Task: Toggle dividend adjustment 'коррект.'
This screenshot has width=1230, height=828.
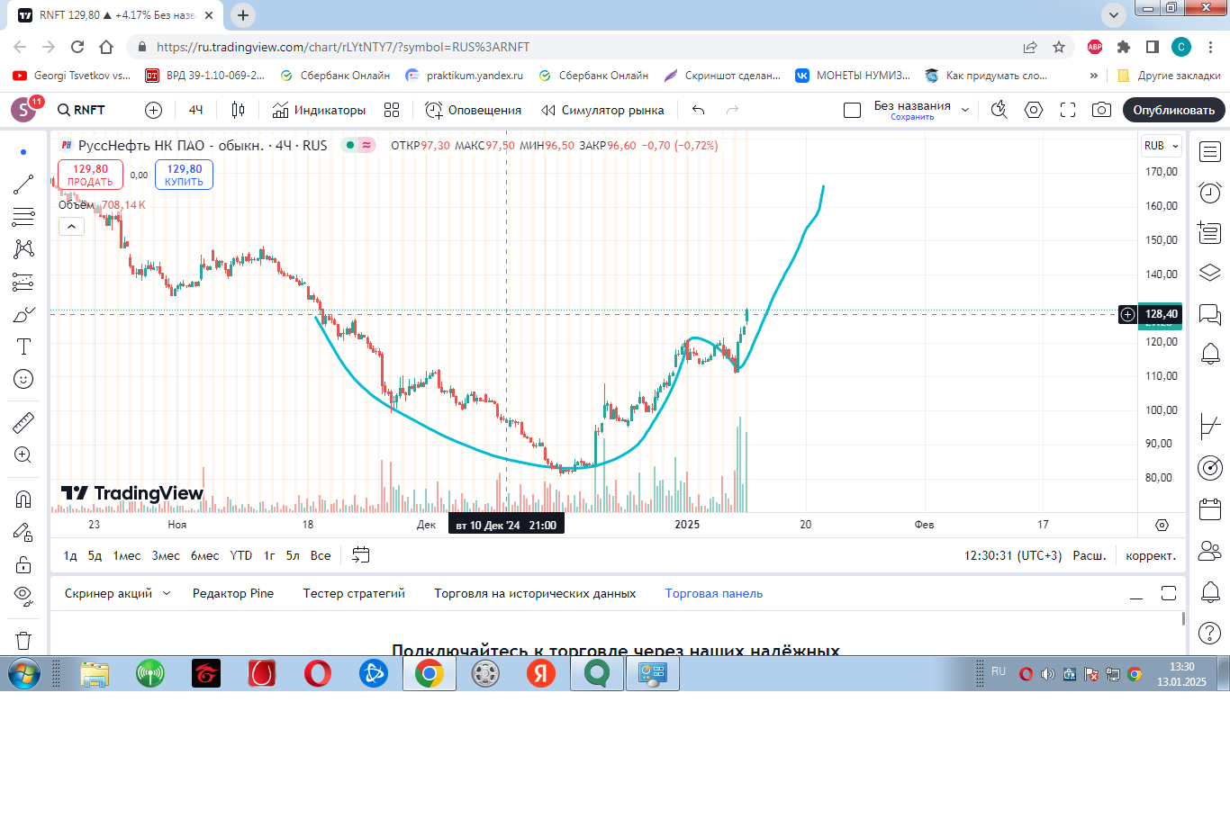Action: (x=1151, y=555)
